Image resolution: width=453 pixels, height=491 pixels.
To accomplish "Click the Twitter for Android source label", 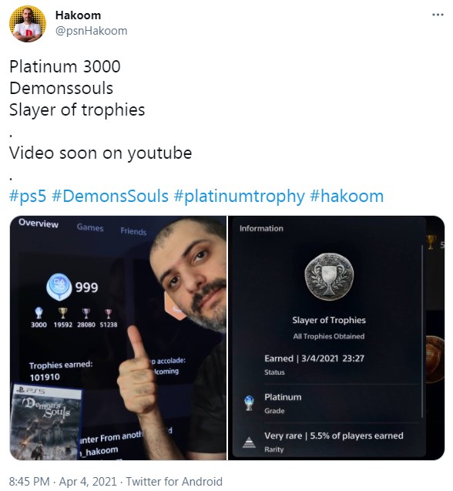I will click(x=174, y=481).
